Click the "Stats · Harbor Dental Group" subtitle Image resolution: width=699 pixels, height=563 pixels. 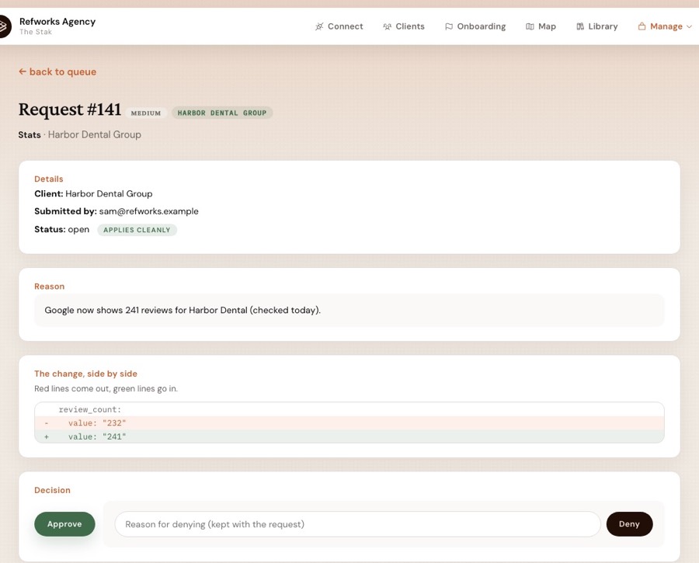80,134
